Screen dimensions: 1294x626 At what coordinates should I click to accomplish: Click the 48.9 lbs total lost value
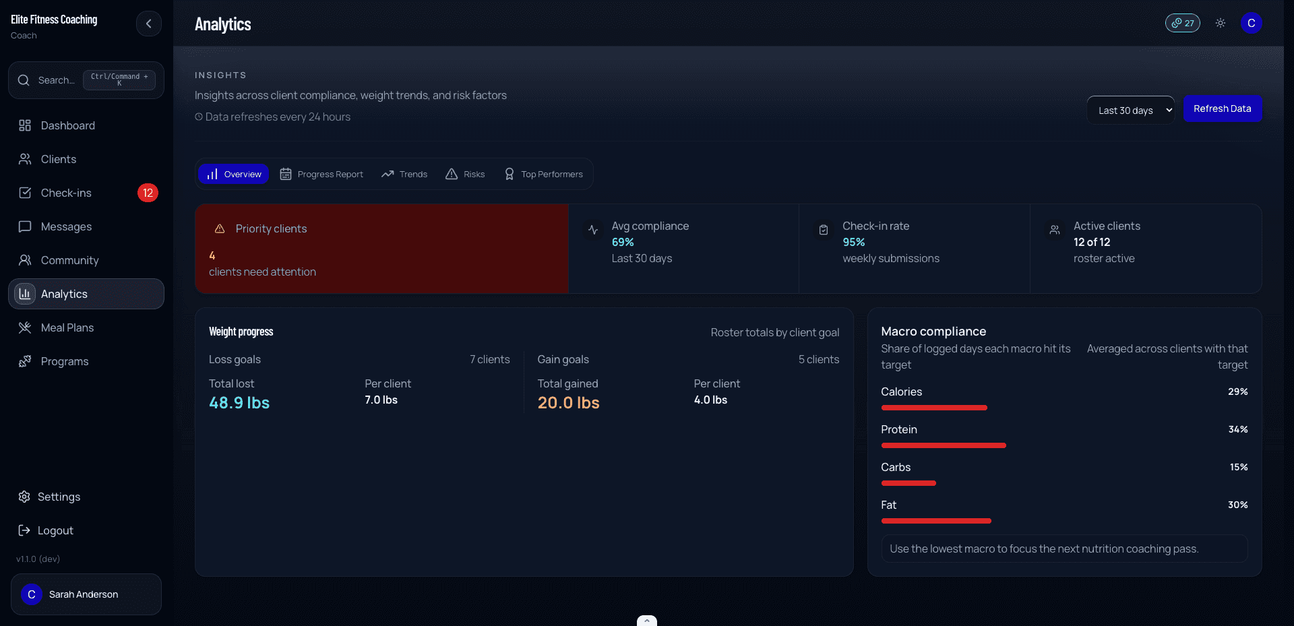(239, 403)
